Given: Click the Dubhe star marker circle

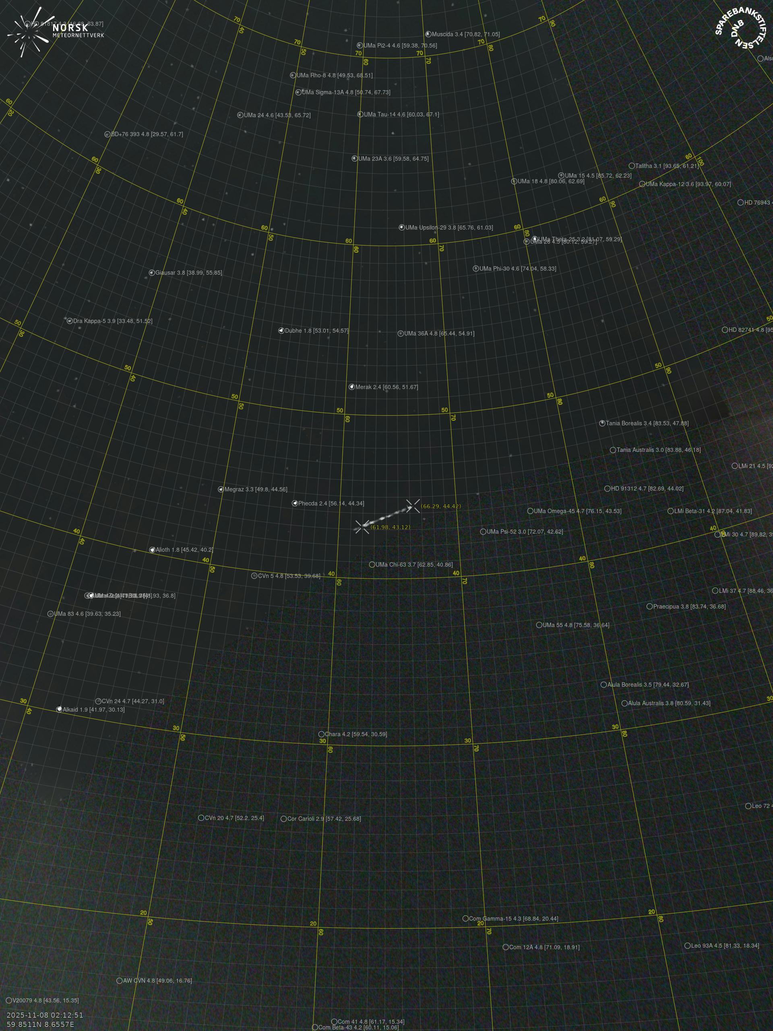Looking at the screenshot, I should coord(281,331).
